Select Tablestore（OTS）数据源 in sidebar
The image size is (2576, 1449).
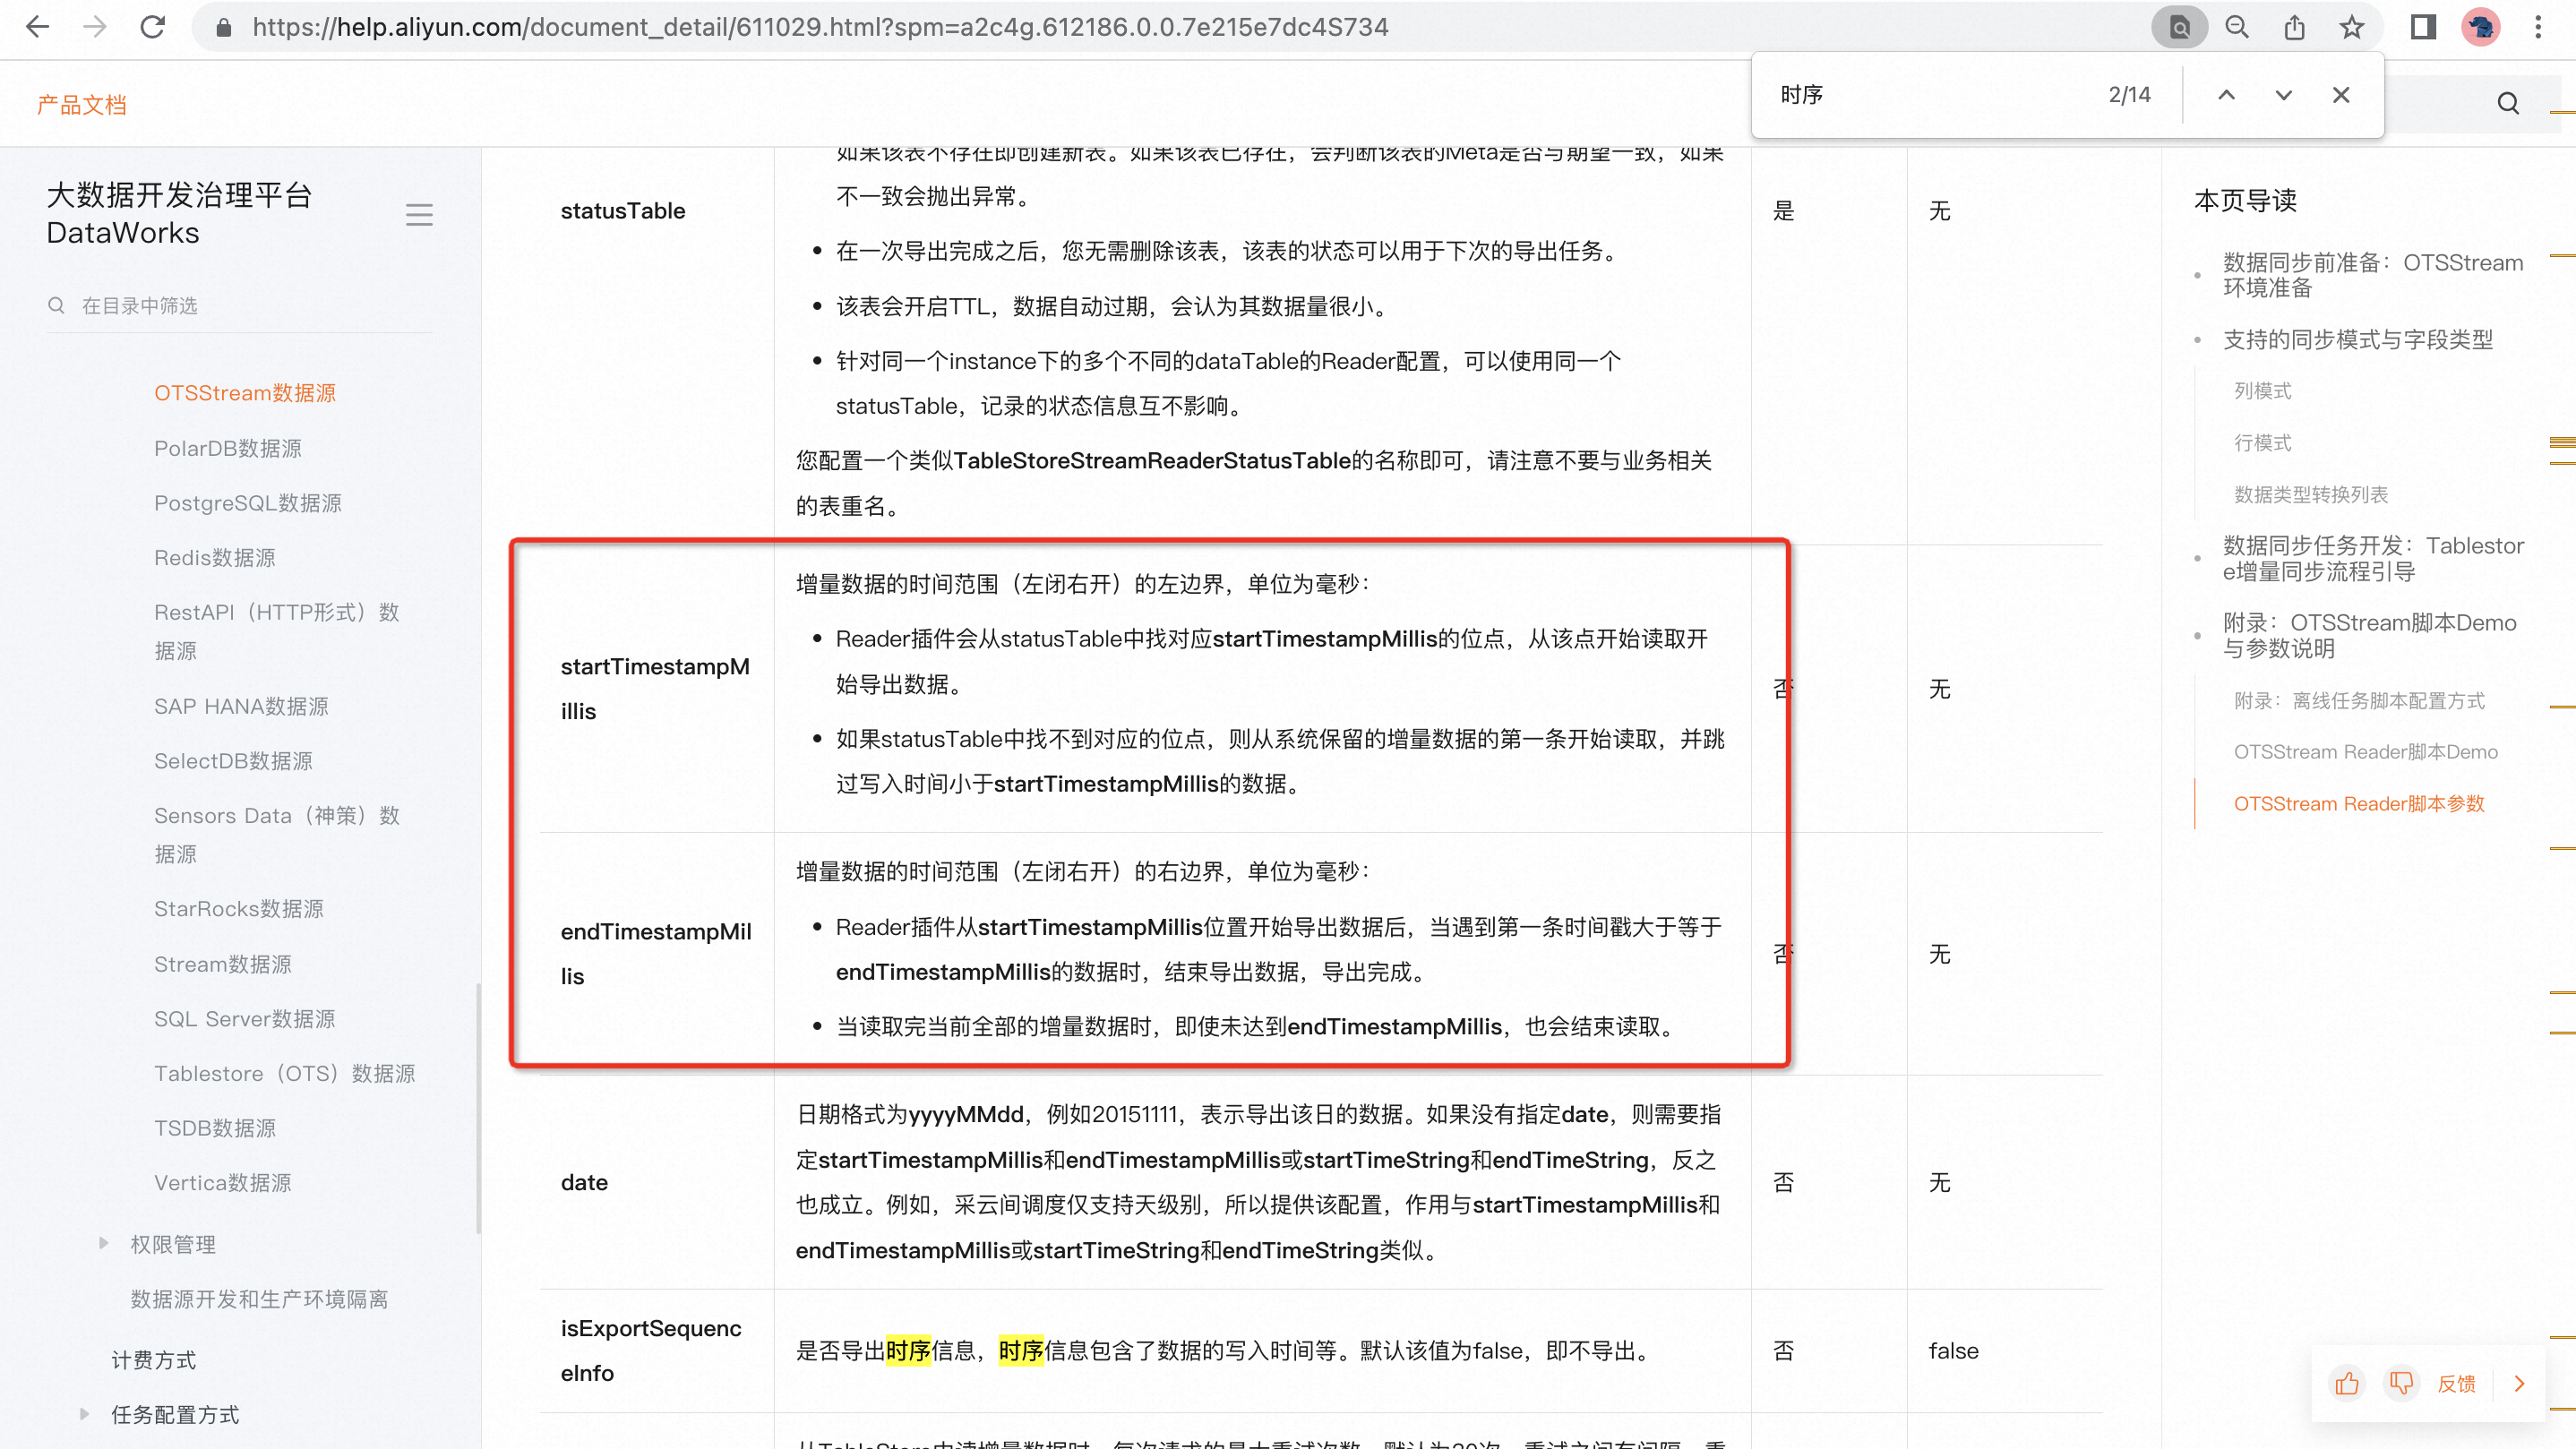tap(284, 1073)
